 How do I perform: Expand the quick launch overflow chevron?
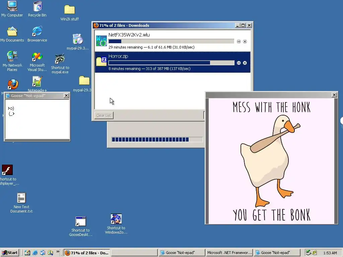click(58, 252)
